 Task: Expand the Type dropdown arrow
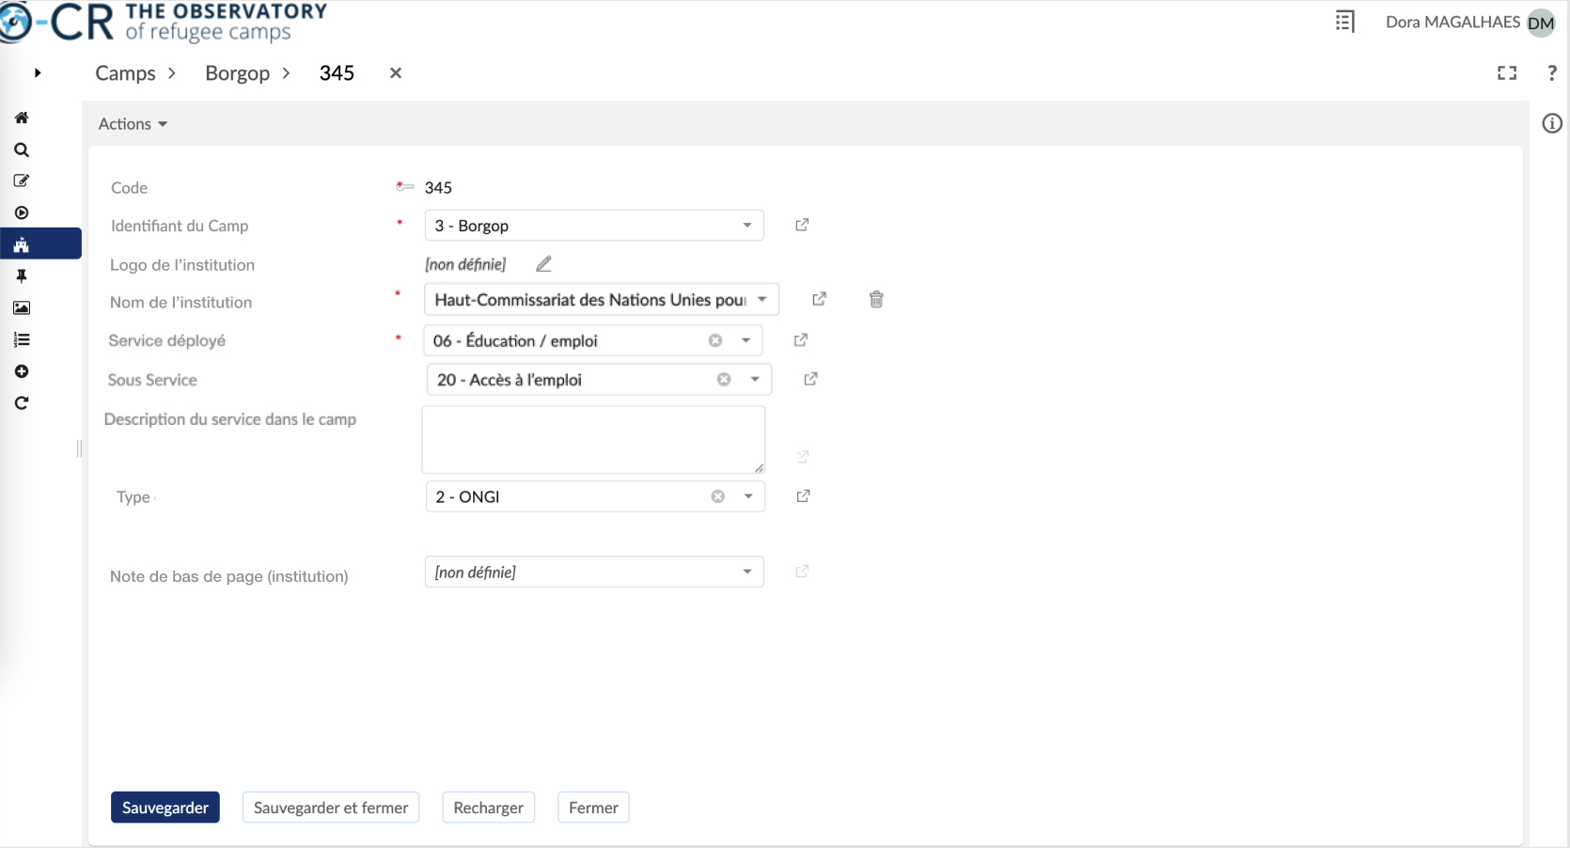[748, 496]
